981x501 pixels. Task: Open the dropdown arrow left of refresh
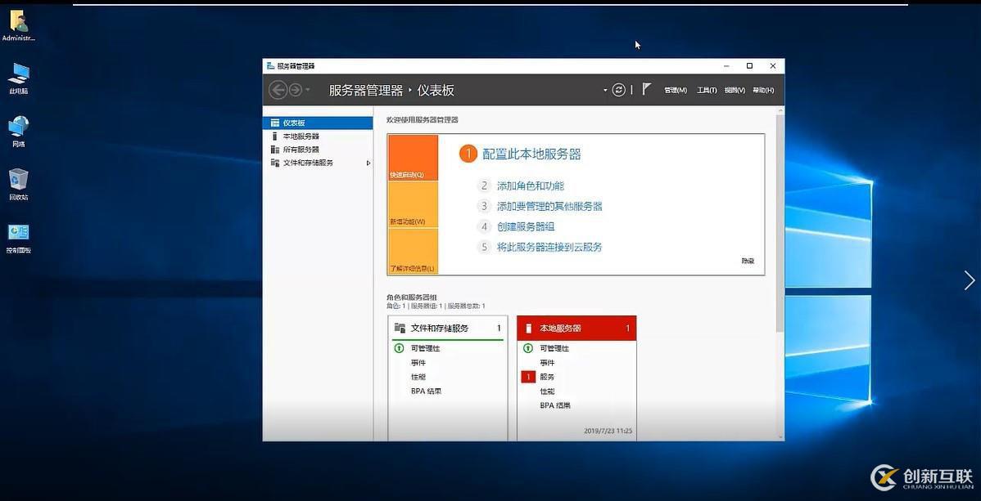click(605, 91)
